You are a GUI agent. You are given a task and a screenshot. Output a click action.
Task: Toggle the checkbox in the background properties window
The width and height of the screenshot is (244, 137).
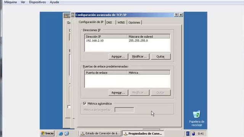69,107
